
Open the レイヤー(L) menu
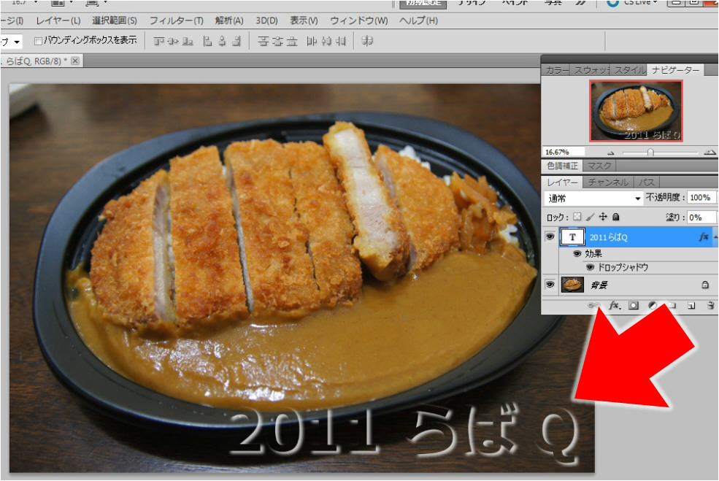(58, 20)
